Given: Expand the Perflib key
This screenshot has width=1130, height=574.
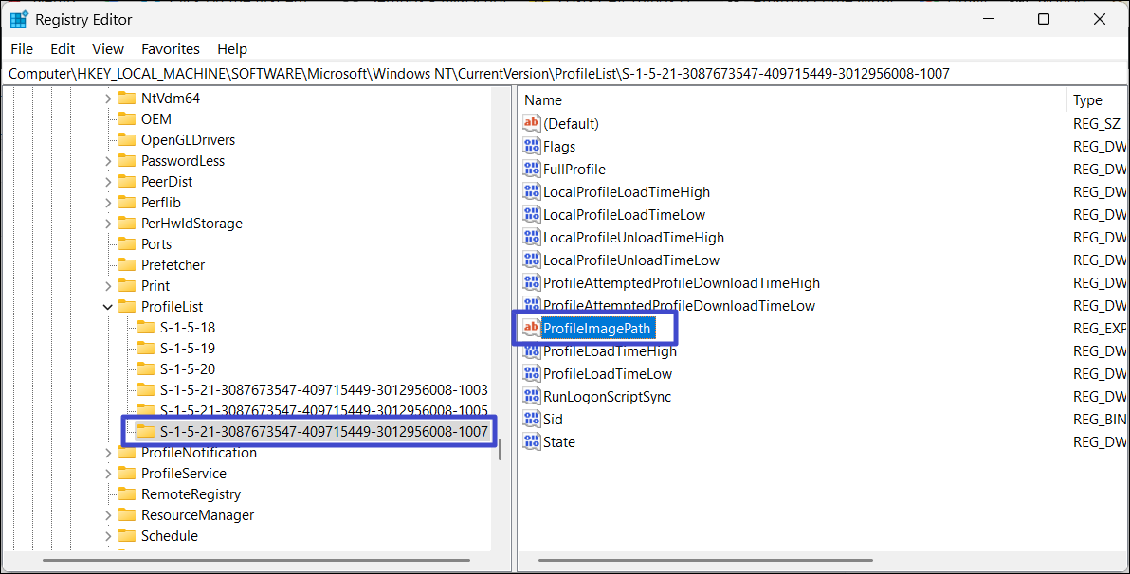Looking at the screenshot, I should click(108, 203).
